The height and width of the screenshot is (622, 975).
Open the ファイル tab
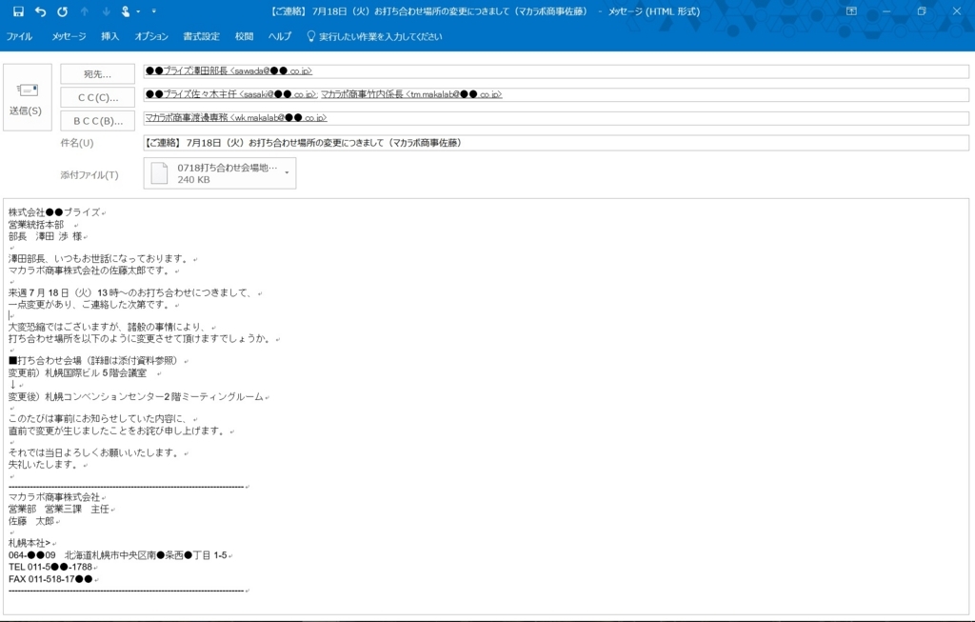(20, 36)
